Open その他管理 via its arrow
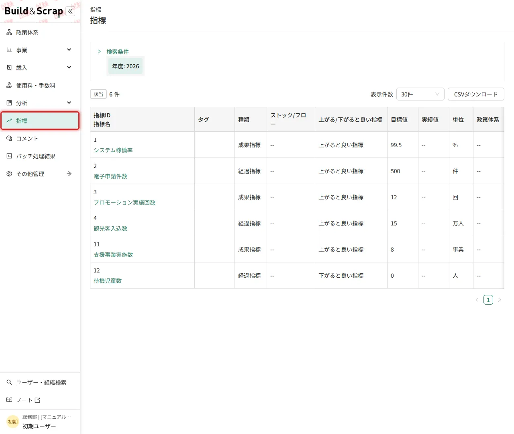This screenshot has height=434, width=514. tap(69, 174)
